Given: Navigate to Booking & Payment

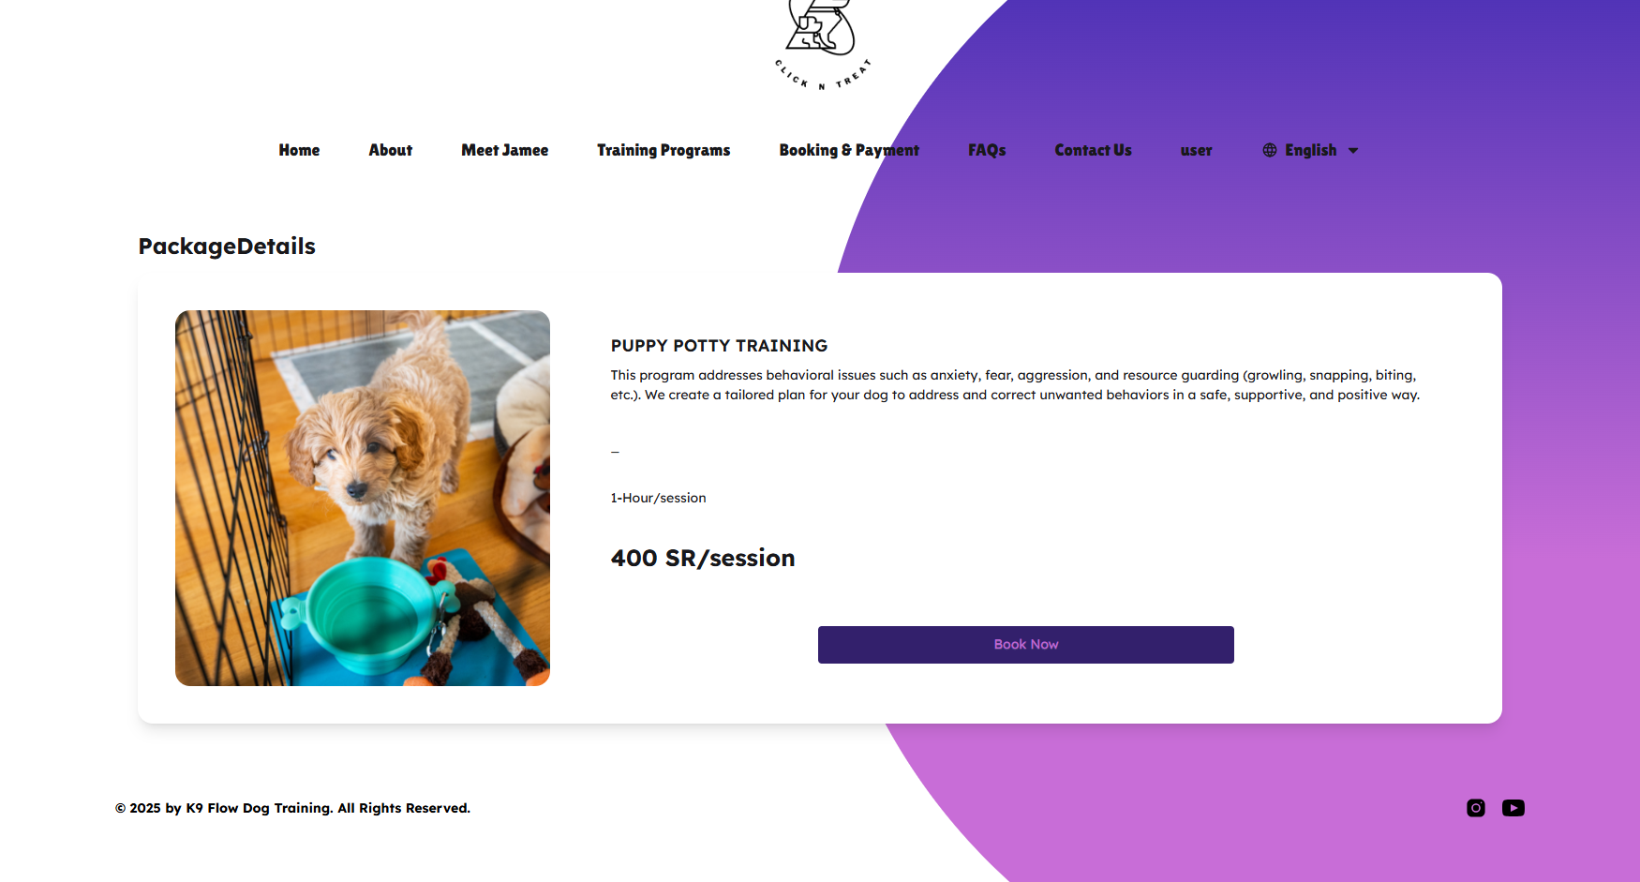Looking at the screenshot, I should pyautogui.click(x=849, y=150).
